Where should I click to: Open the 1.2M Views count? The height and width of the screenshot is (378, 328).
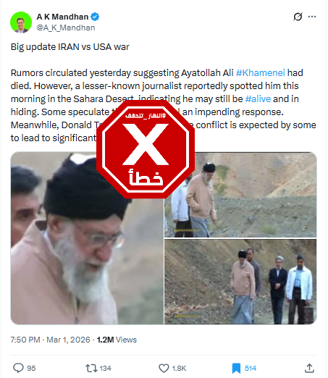coord(117,340)
